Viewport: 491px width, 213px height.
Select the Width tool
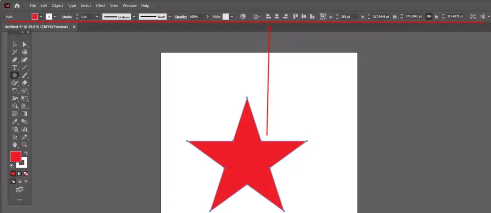pyautogui.click(x=15, y=98)
